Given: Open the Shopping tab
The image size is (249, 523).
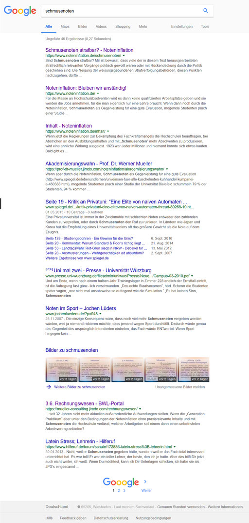Looking at the screenshot, I should tap(123, 26).
